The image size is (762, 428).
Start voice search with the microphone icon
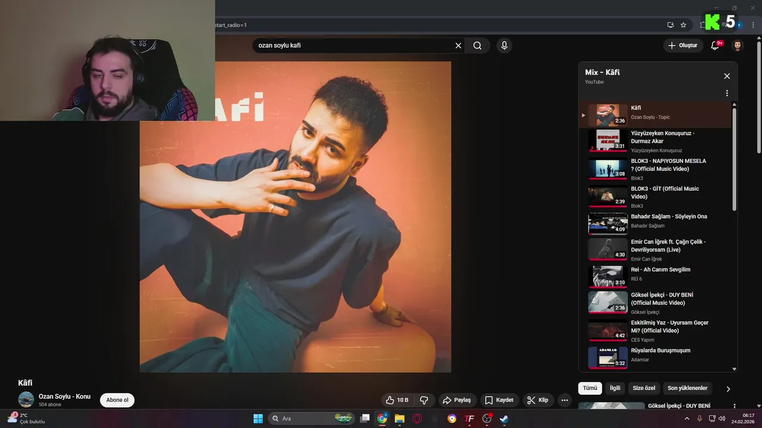(504, 46)
